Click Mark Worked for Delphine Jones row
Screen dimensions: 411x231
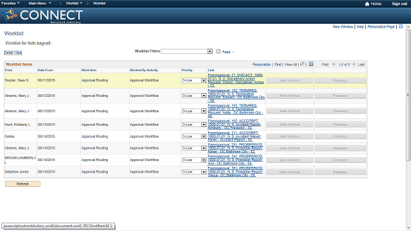click(290, 172)
